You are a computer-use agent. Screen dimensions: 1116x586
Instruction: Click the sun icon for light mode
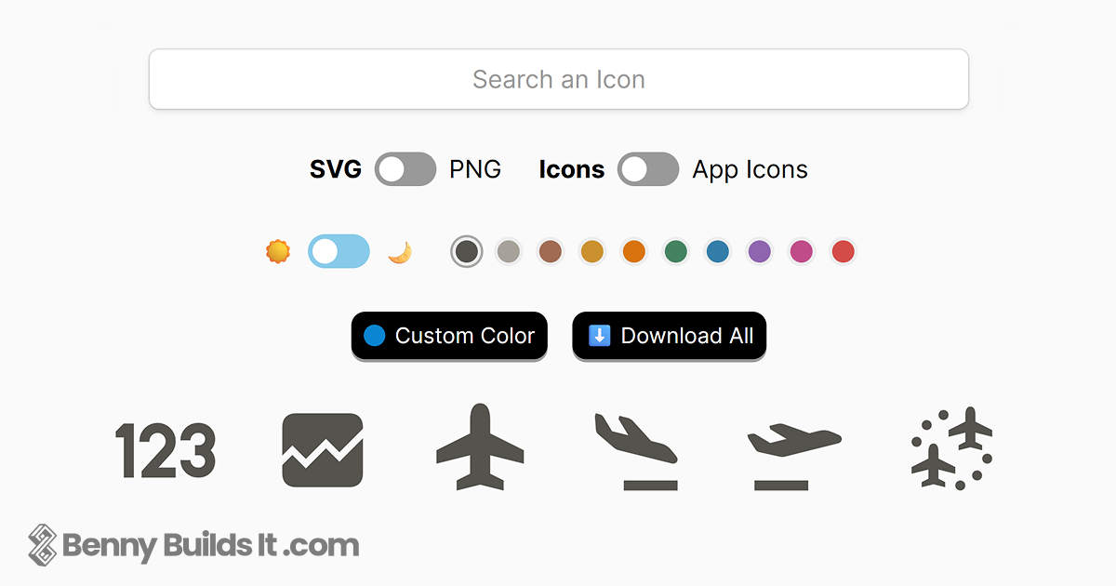[278, 251]
